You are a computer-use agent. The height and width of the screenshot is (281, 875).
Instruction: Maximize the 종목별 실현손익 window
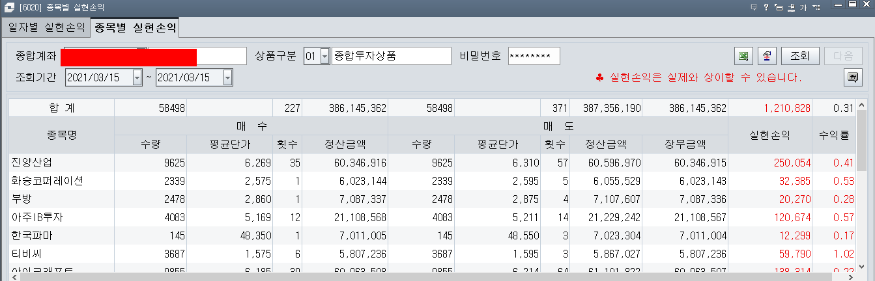coord(853,5)
